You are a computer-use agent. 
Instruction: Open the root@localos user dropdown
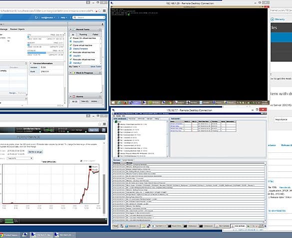[48, 17]
